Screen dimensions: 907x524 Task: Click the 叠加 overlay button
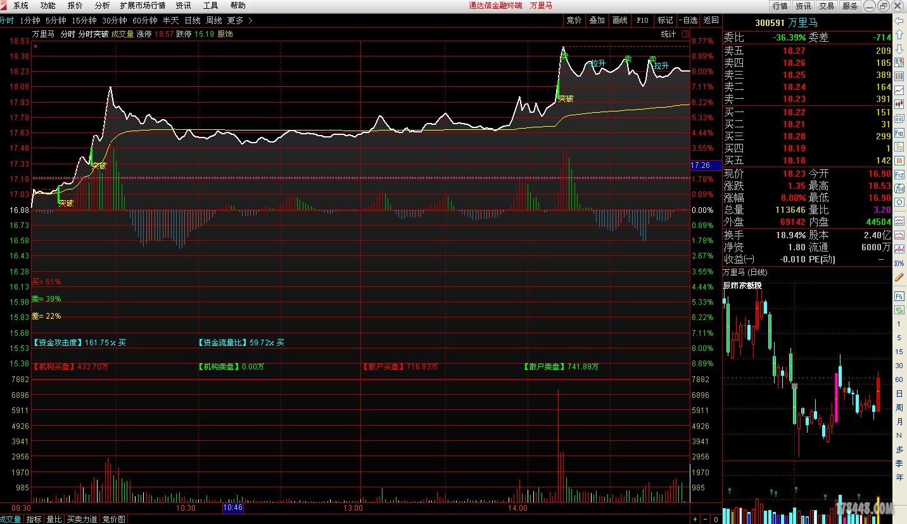pos(597,20)
